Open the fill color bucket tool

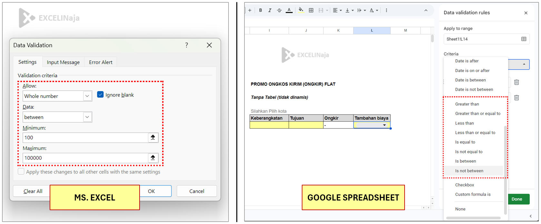[x=301, y=10]
